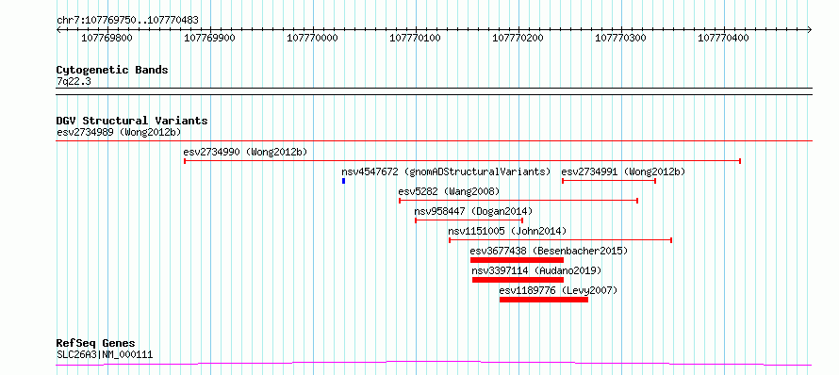Viewport: 839px width, 375px height.
Task: Click the 107770200 ruler position
Action: 518,38
